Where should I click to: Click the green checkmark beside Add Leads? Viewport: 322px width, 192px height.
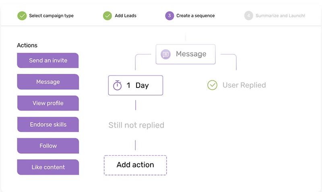pyautogui.click(x=107, y=16)
